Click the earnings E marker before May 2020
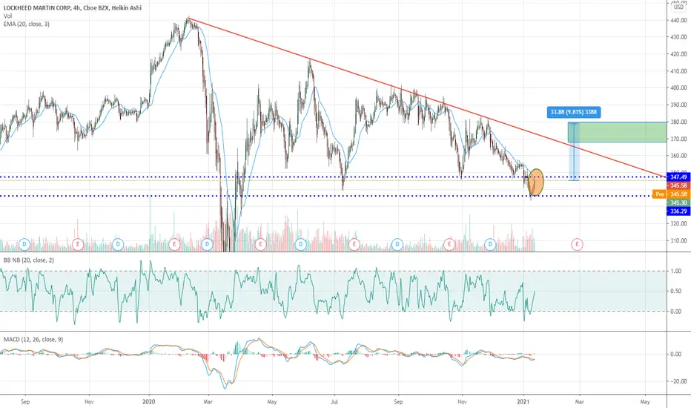 tap(260, 244)
